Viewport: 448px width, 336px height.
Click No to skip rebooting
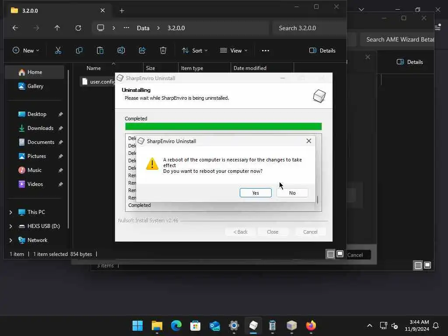pyautogui.click(x=292, y=193)
